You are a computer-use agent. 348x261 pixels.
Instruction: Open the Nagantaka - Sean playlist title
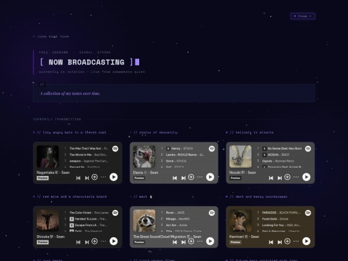[x=53, y=173]
